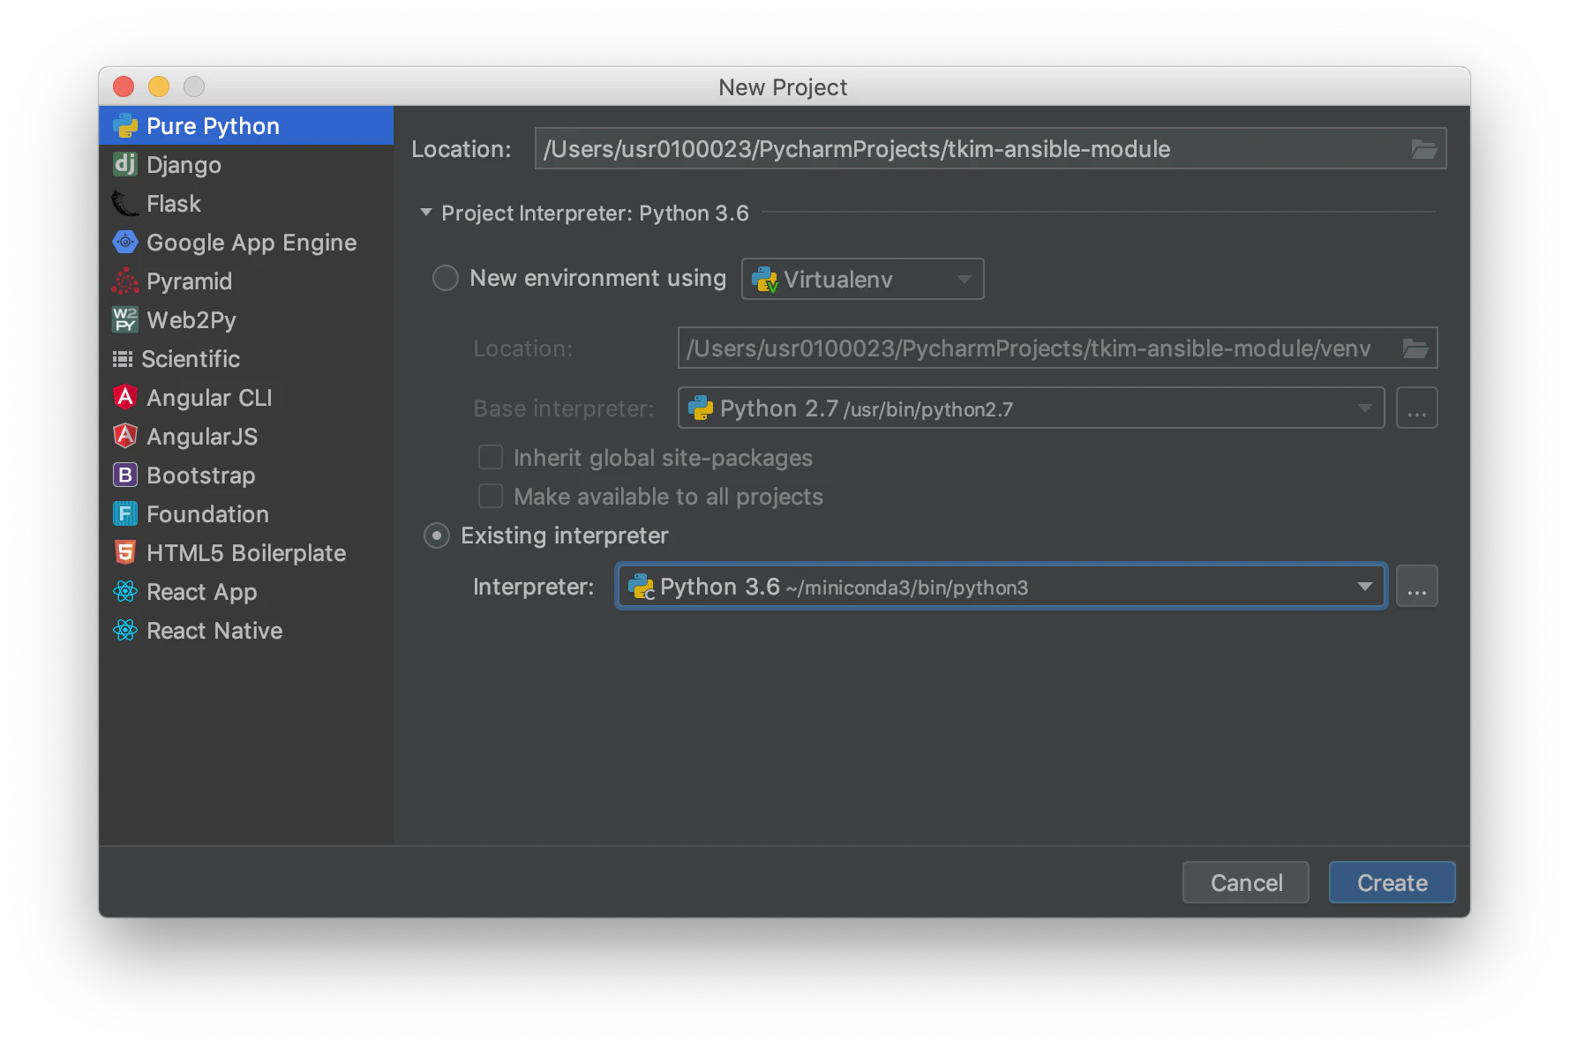
Task: Collapse the Project Interpreter section triangle
Action: pyautogui.click(x=426, y=213)
